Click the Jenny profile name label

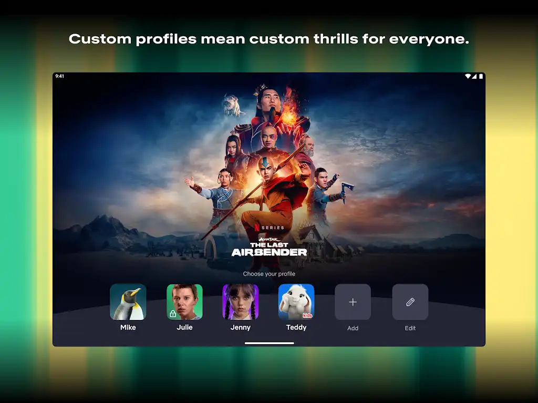click(x=241, y=327)
